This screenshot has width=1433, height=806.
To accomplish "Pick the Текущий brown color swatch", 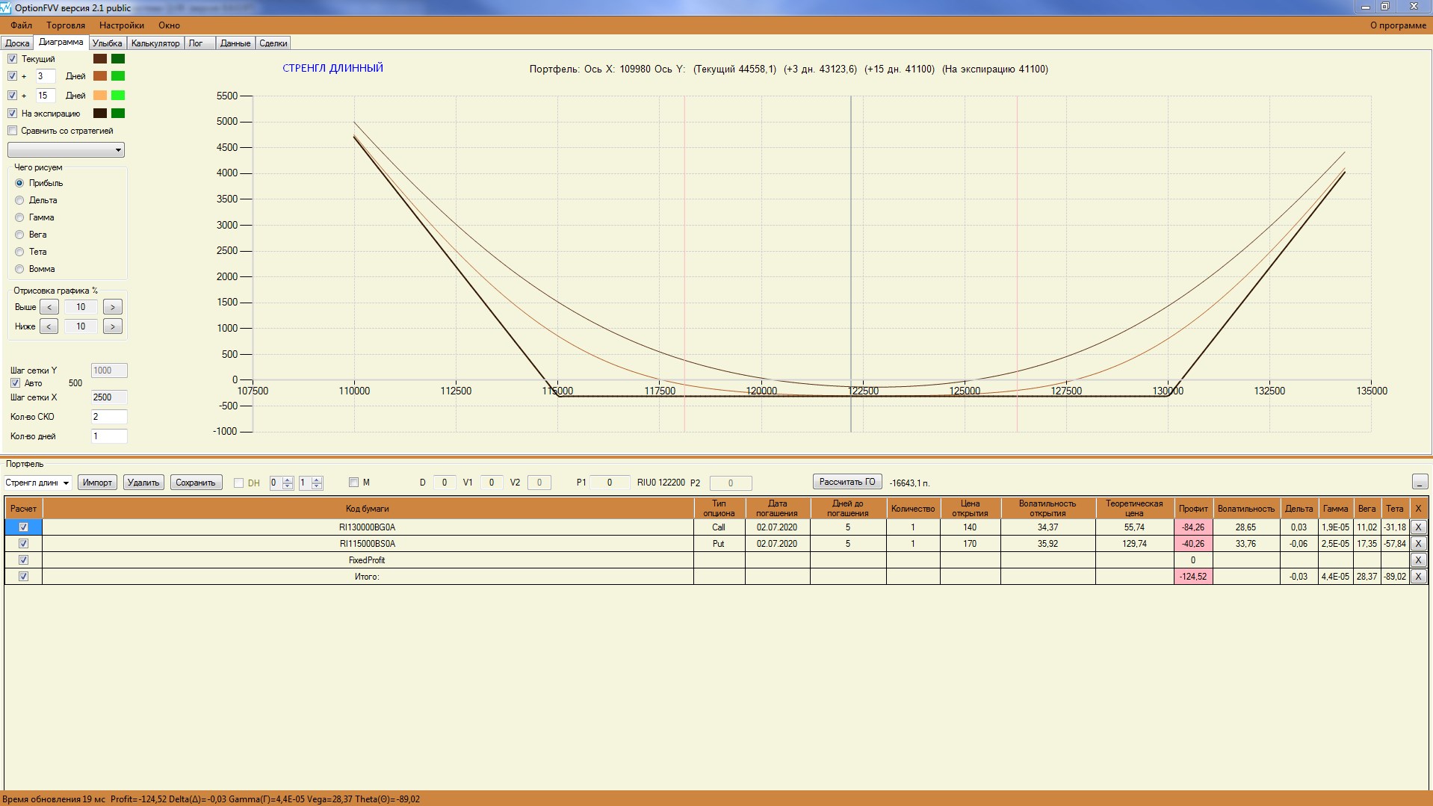I will point(100,59).
